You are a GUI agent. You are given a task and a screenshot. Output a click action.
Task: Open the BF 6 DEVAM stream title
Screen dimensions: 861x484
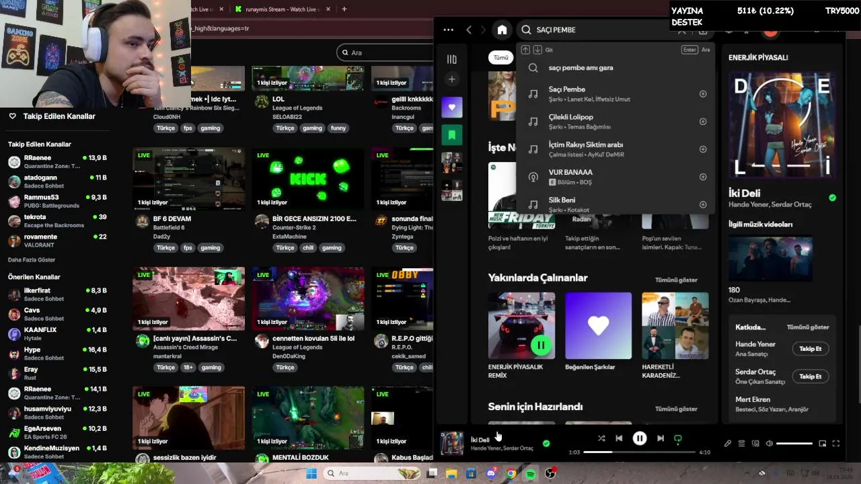172,218
